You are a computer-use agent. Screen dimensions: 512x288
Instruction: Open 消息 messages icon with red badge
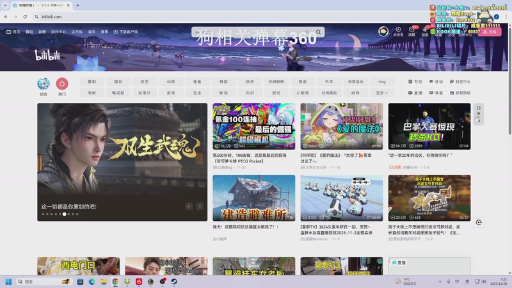pyautogui.click(x=412, y=31)
